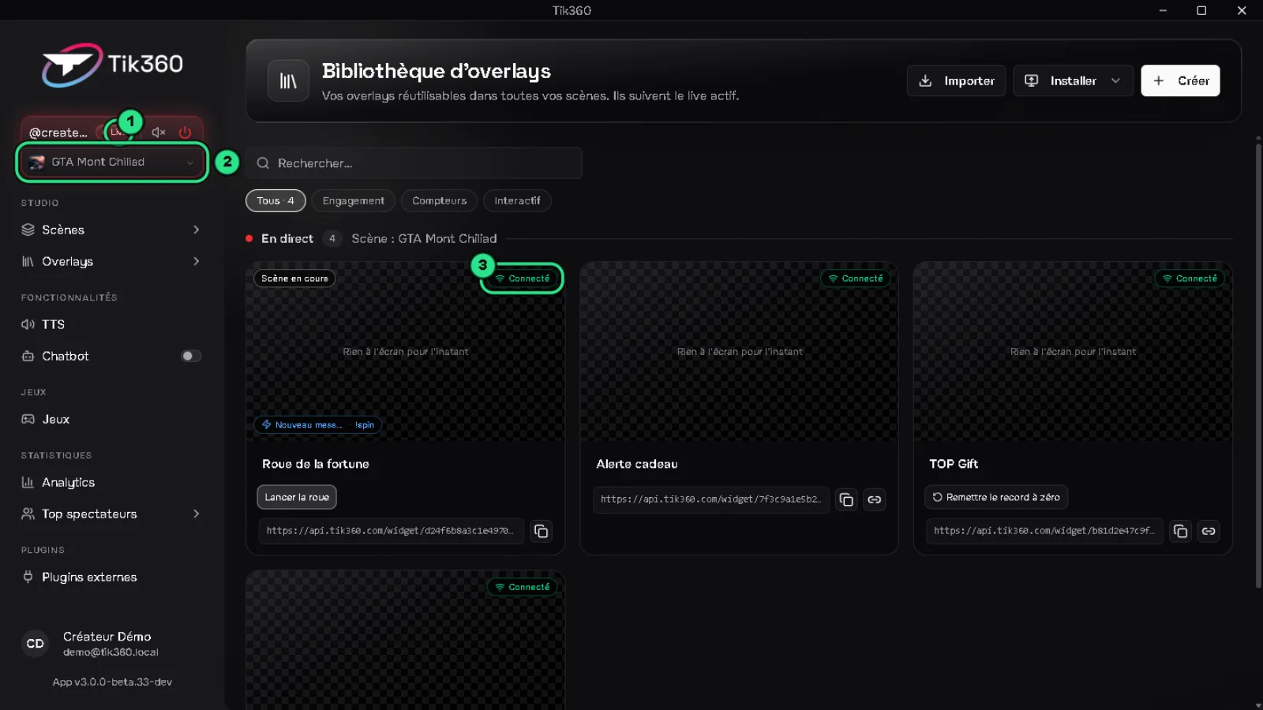Click the Importer button
The image size is (1263, 710).
[957, 80]
